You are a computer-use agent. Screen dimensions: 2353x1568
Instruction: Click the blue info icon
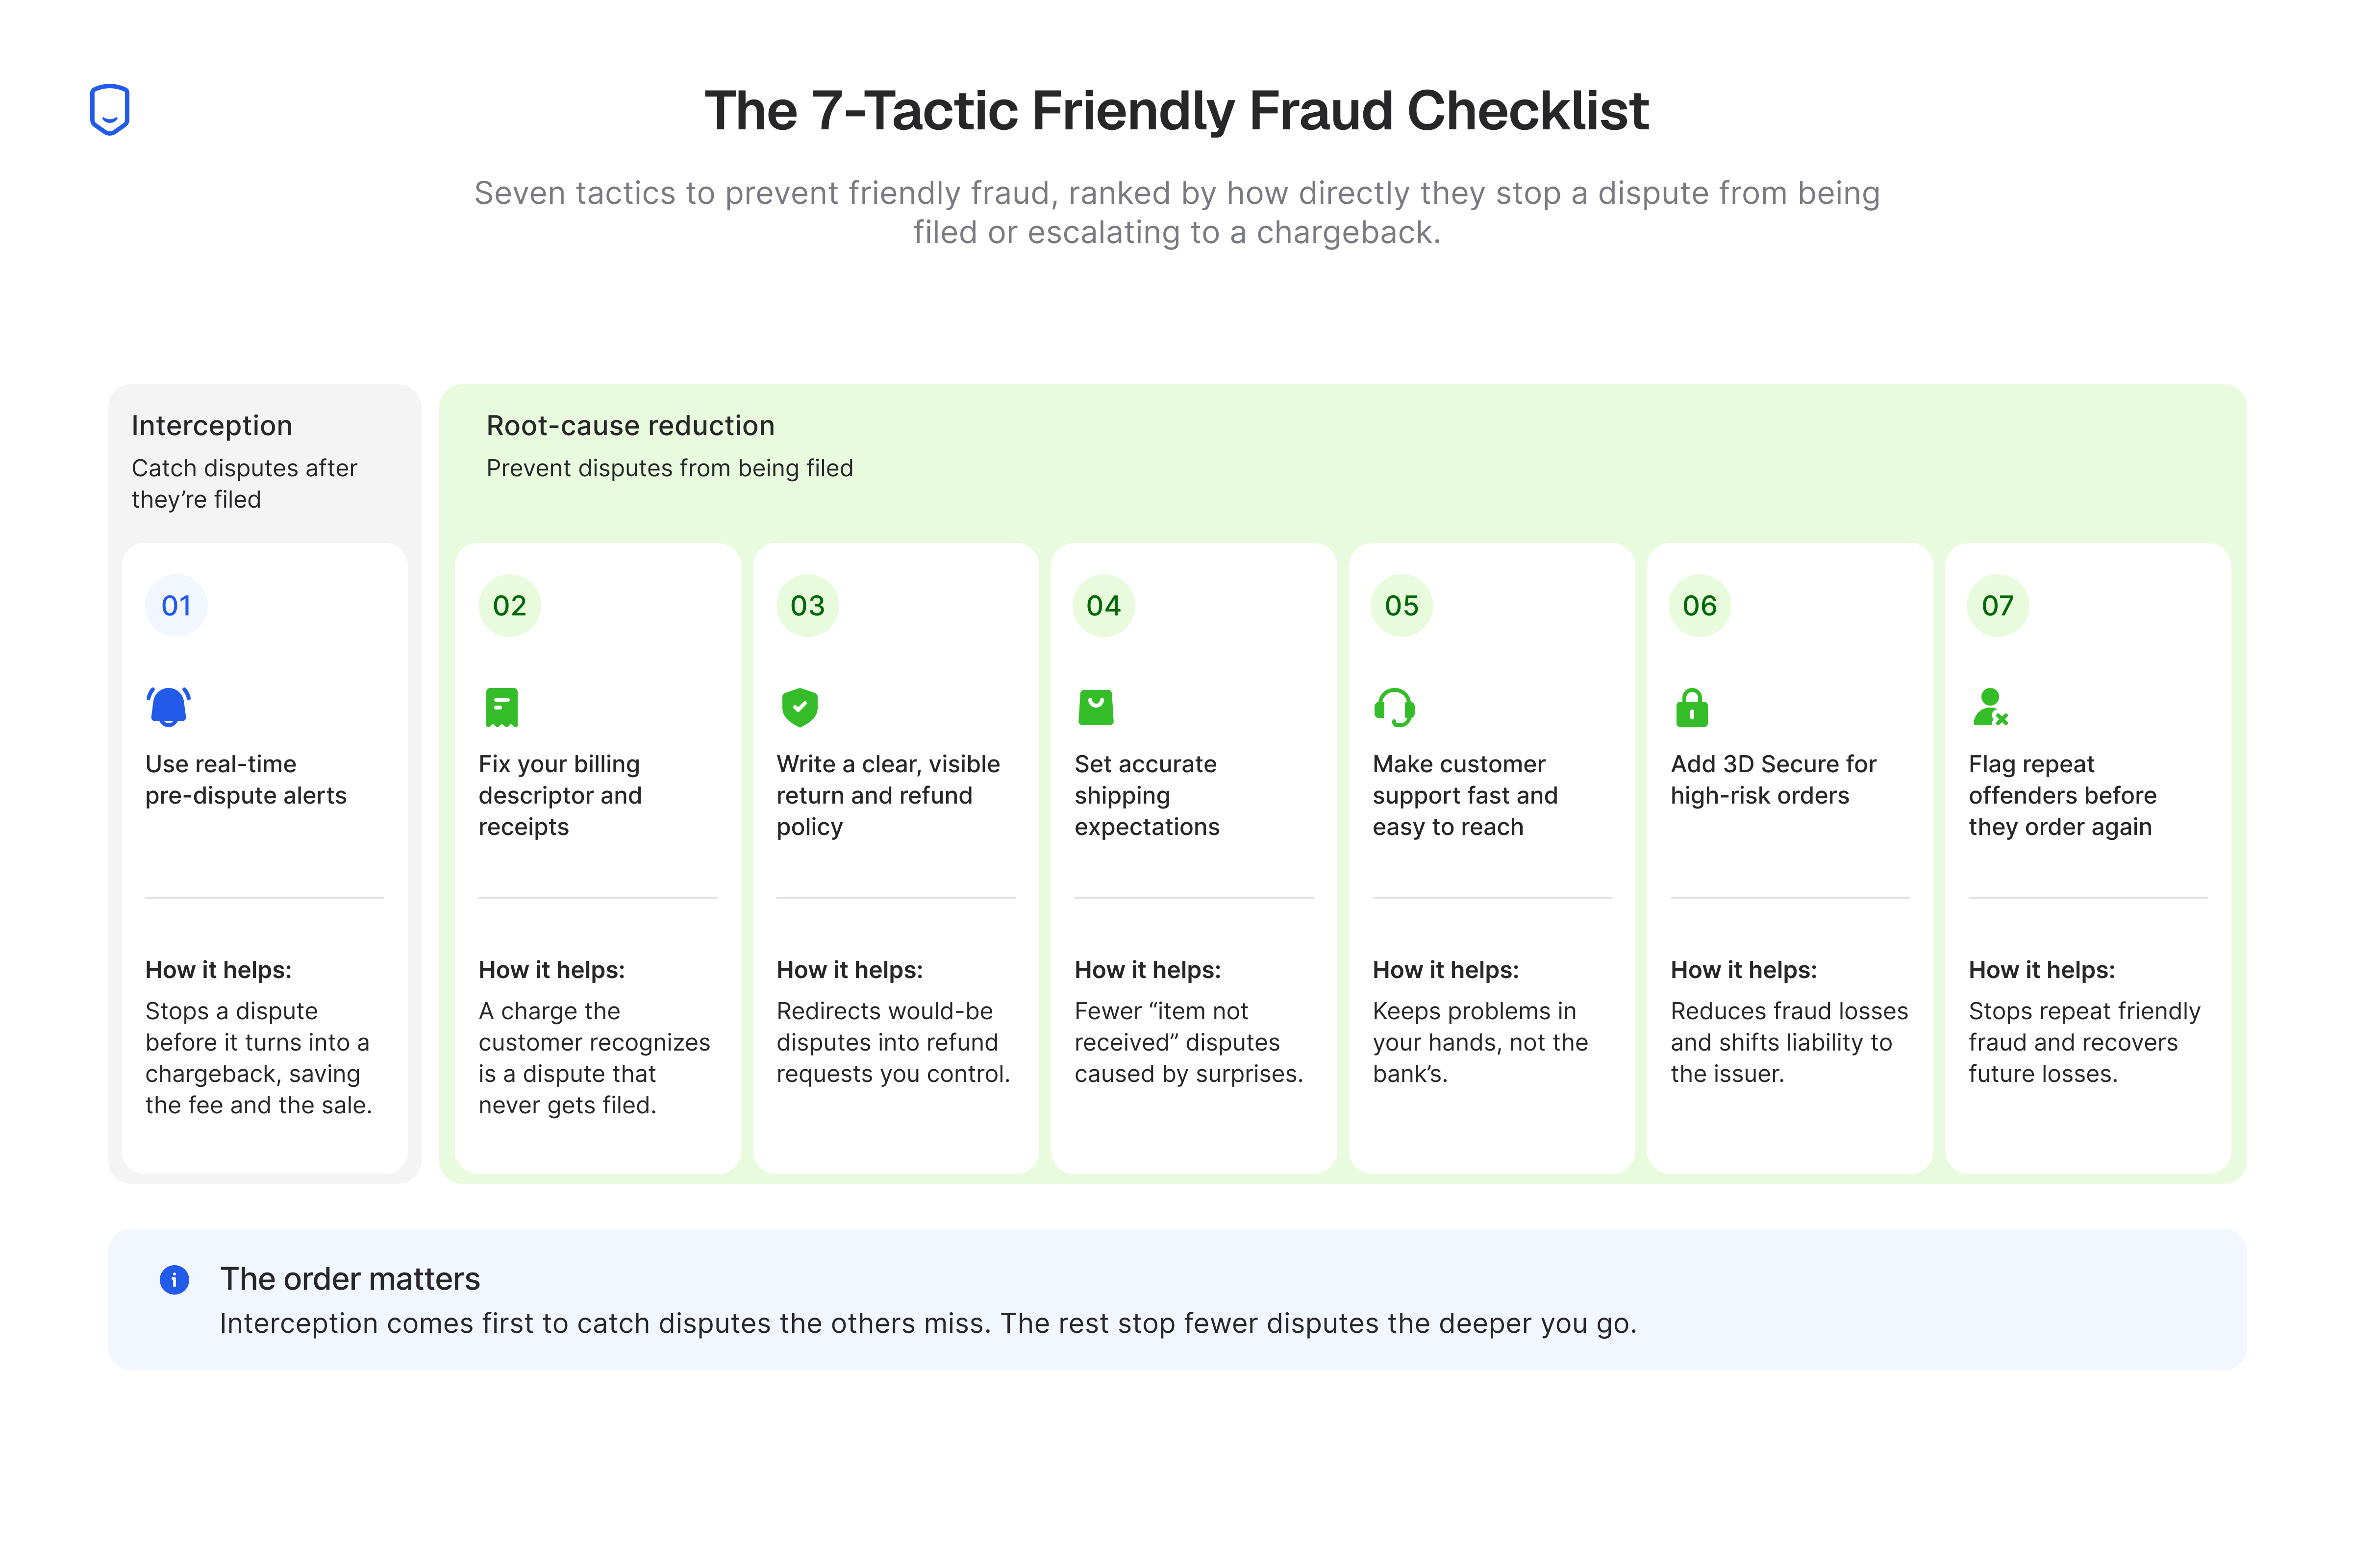(x=174, y=1280)
